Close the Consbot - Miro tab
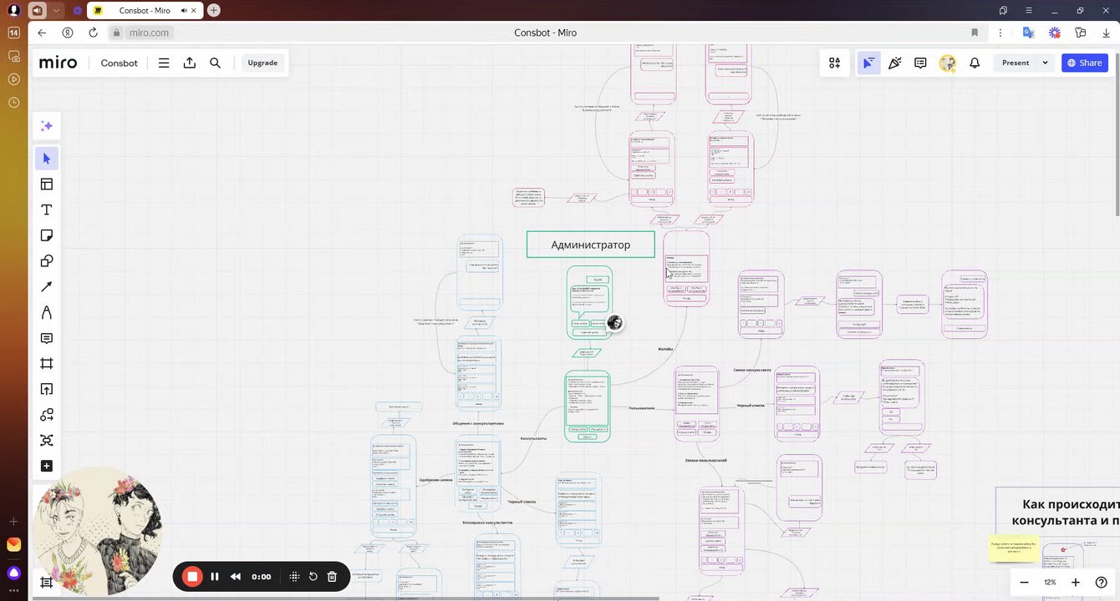1120x601 pixels. click(x=194, y=11)
